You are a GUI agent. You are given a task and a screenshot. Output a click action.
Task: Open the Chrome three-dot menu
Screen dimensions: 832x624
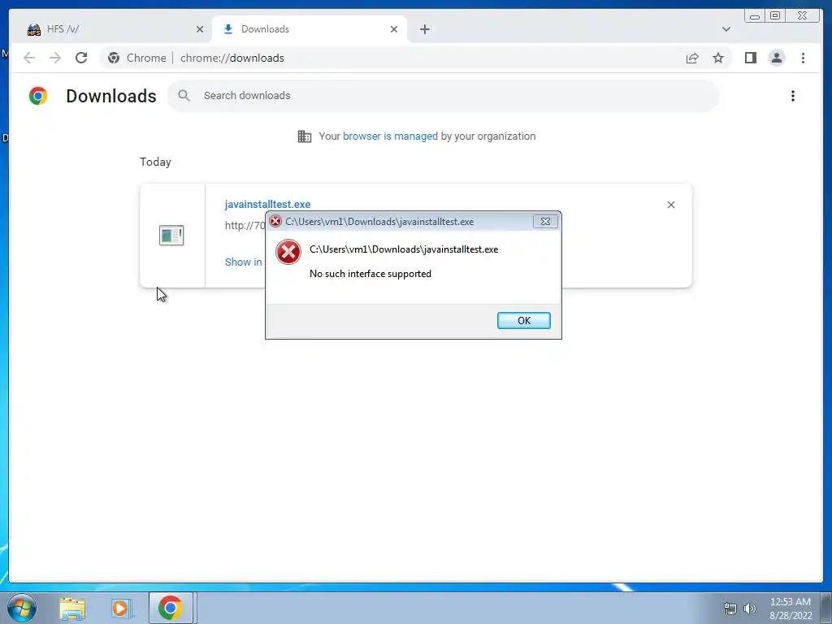coord(803,58)
